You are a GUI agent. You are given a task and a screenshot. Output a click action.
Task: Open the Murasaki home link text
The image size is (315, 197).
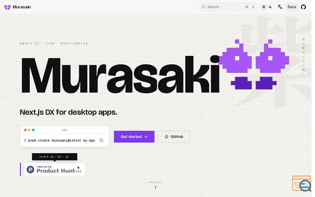[22, 7]
